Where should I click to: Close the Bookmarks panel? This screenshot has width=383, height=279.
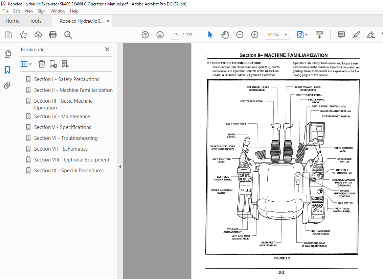(107, 49)
